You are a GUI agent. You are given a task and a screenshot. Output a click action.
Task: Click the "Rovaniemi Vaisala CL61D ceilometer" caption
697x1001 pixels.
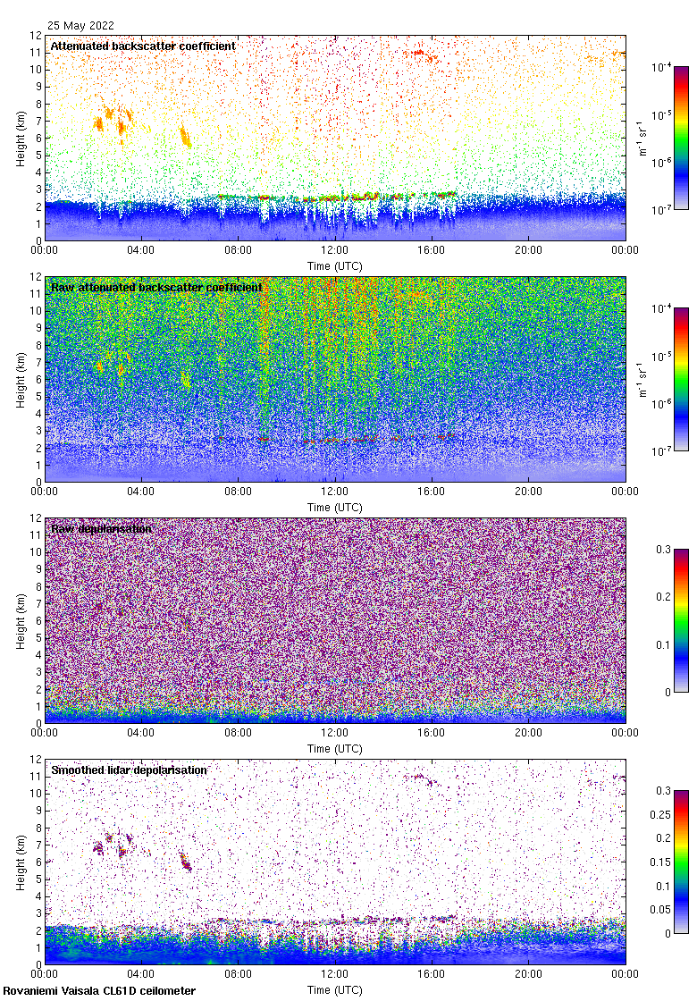point(99,990)
